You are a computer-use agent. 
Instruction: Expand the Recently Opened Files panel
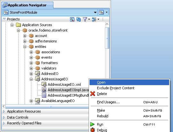[x=4, y=123]
